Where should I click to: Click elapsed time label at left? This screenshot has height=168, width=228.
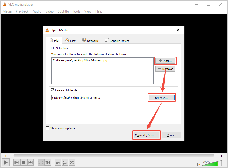6,156
